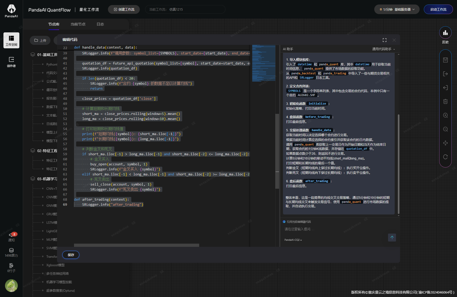The width and height of the screenshot is (457, 297).
Task: Toggle fullscreen for the code editor dialog
Action: pos(385,40)
